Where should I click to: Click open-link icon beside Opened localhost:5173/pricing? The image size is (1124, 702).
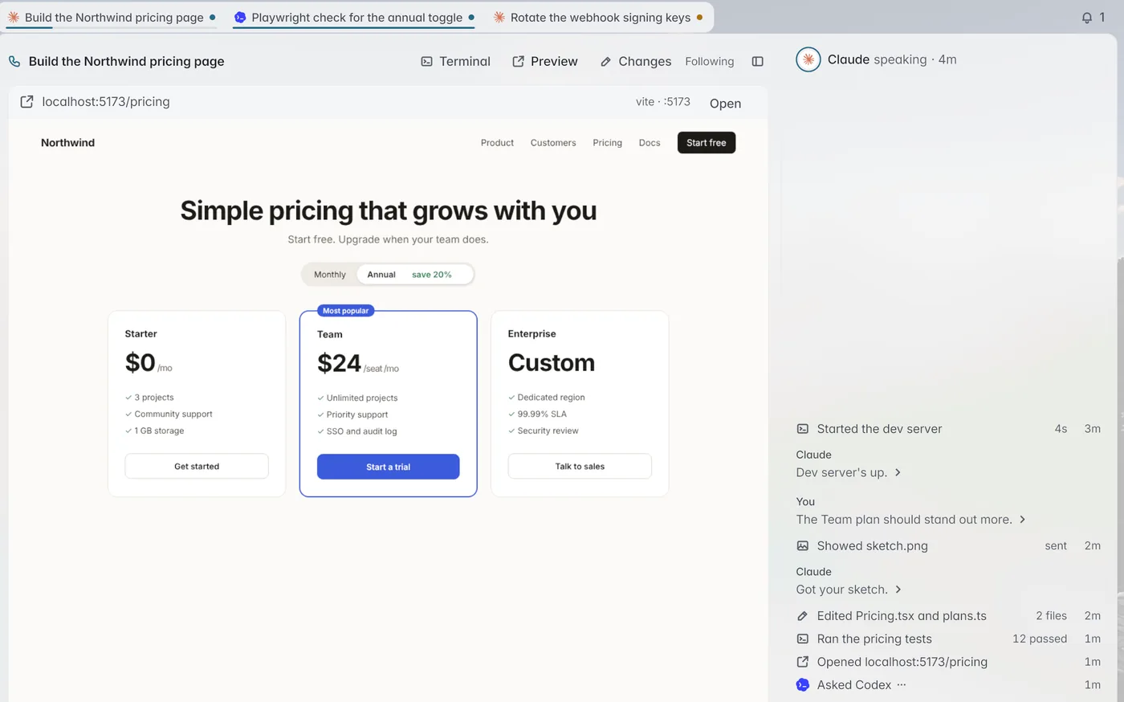click(x=802, y=662)
